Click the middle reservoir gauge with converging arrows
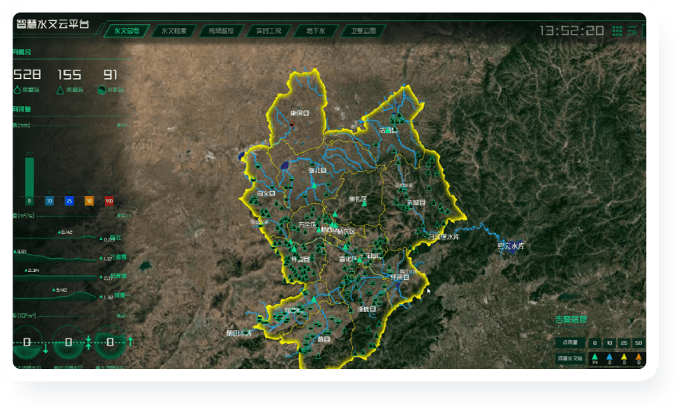 [x=69, y=342]
